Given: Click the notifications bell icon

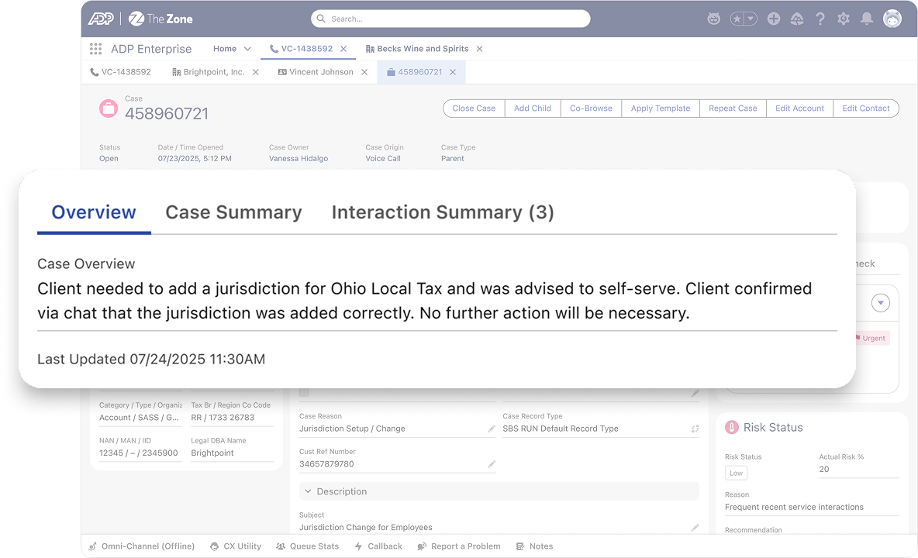Looking at the screenshot, I should (x=867, y=19).
